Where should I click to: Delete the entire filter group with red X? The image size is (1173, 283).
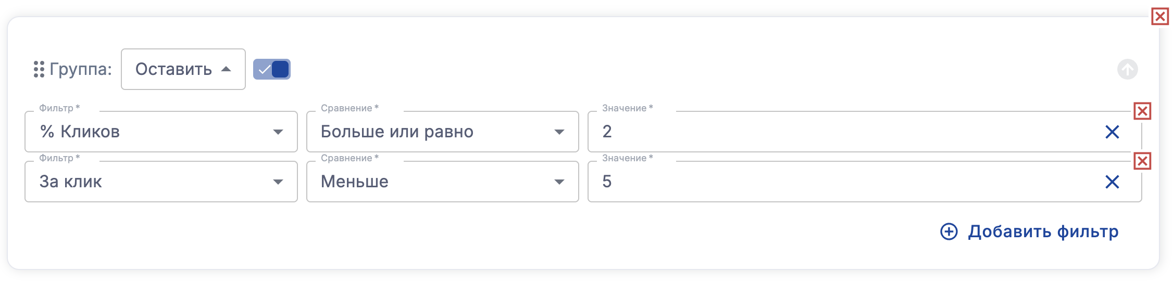point(1160,17)
